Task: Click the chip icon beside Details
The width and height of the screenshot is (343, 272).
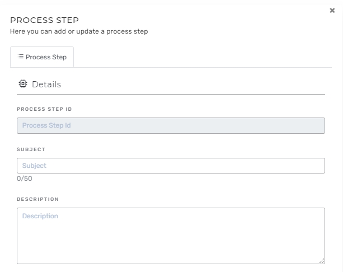Action: (23, 84)
